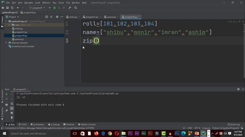Click the Python 3.8 interpreter selector
Viewport: 245px width, 137px height.
(225, 128)
